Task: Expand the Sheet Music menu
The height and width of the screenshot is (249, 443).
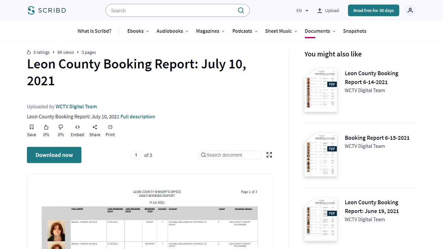Action: 281,31
